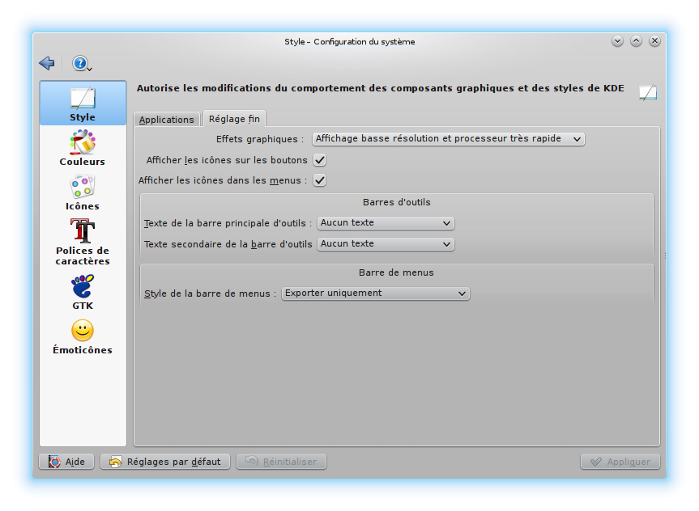
Task: Select the Couleurs settings icon
Action: click(83, 149)
